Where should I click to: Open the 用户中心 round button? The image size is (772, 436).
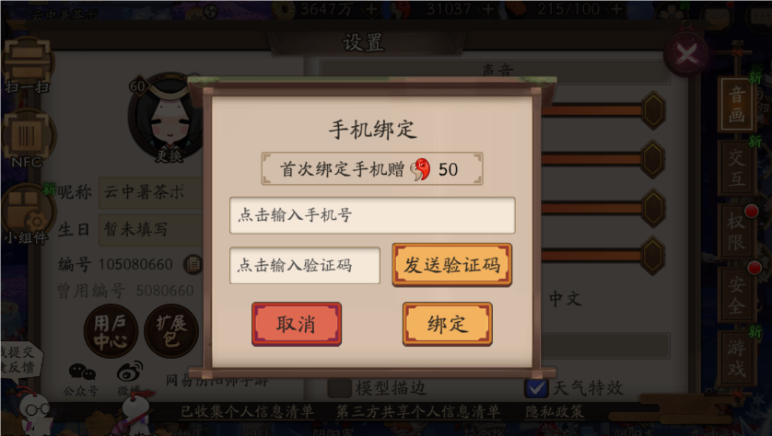(110, 331)
